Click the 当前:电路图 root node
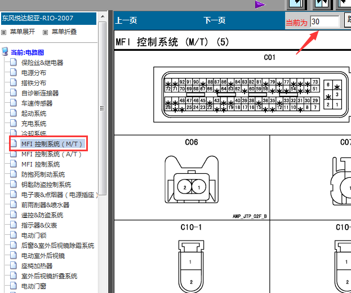The height and width of the screenshot is (293, 351). click(x=27, y=53)
